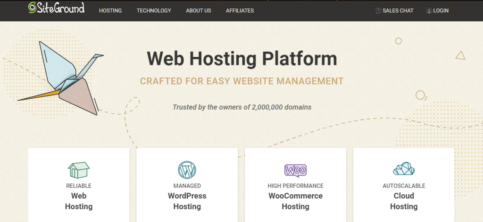Click the Login user icon

(x=429, y=11)
